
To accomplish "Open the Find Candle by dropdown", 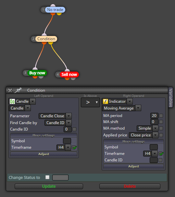I will (69, 123).
